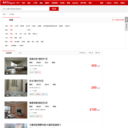Sort listings by area size
The image size is (128, 128).
[x=97, y=53]
